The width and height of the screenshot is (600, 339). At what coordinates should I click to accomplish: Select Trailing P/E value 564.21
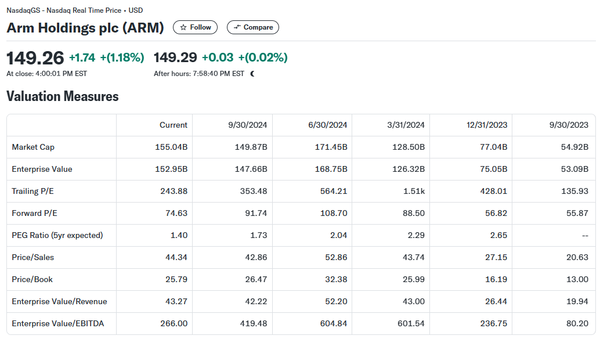[x=334, y=192]
